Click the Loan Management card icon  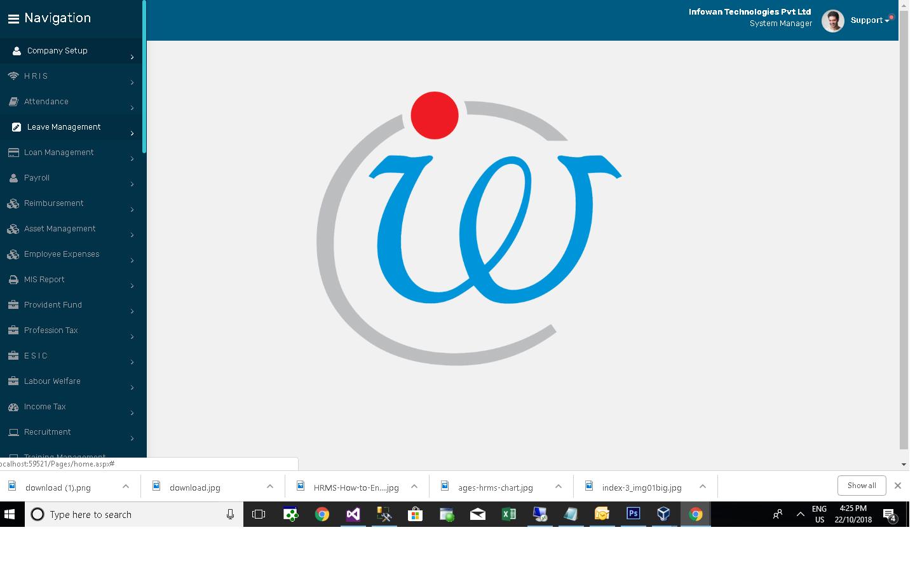(13, 153)
